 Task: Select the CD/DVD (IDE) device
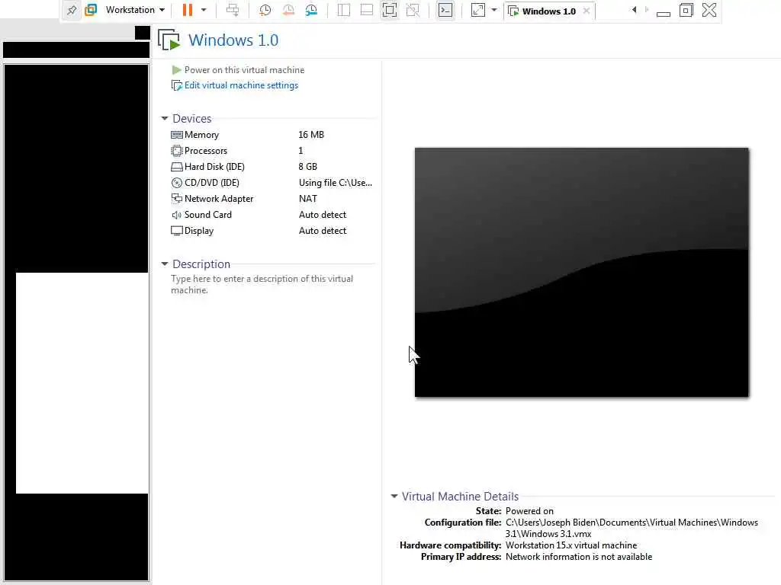[272, 183]
